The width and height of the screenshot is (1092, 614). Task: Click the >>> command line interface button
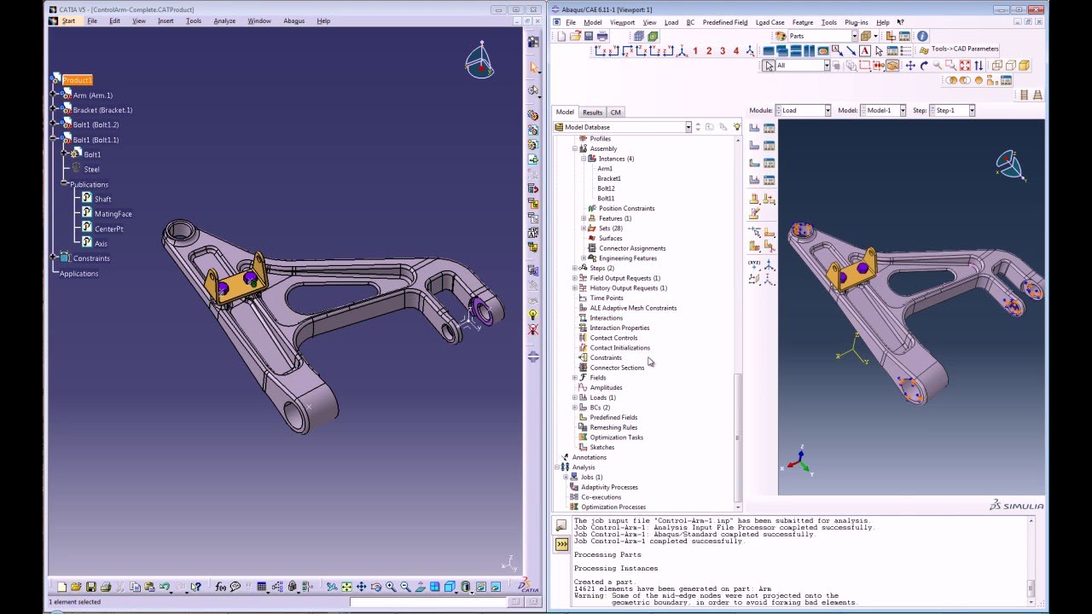point(561,544)
